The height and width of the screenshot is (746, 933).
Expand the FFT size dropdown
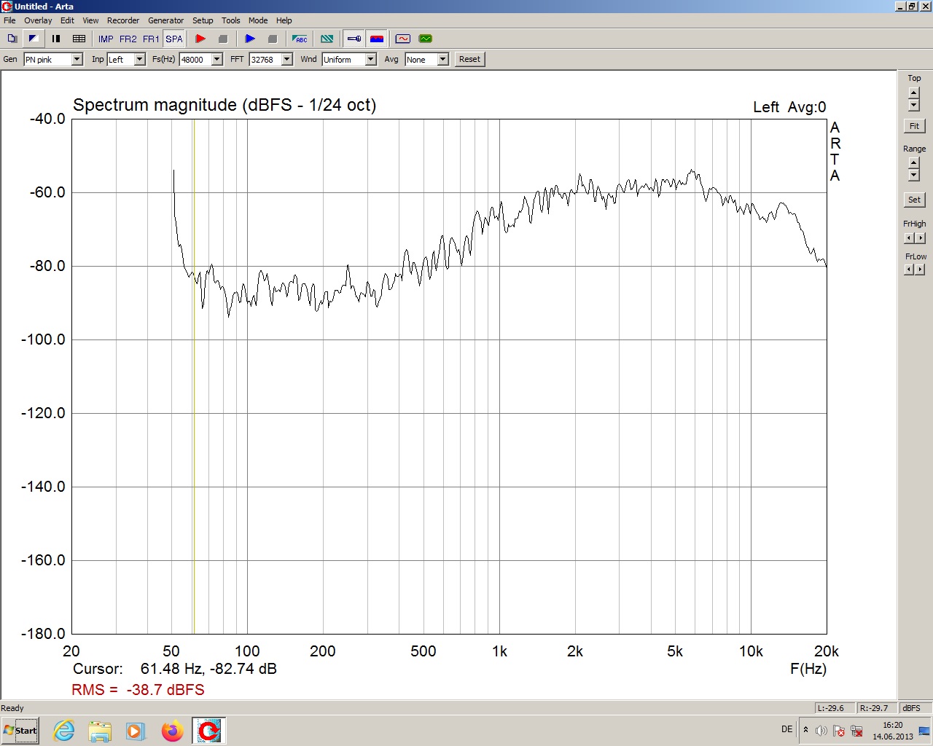pyautogui.click(x=286, y=60)
